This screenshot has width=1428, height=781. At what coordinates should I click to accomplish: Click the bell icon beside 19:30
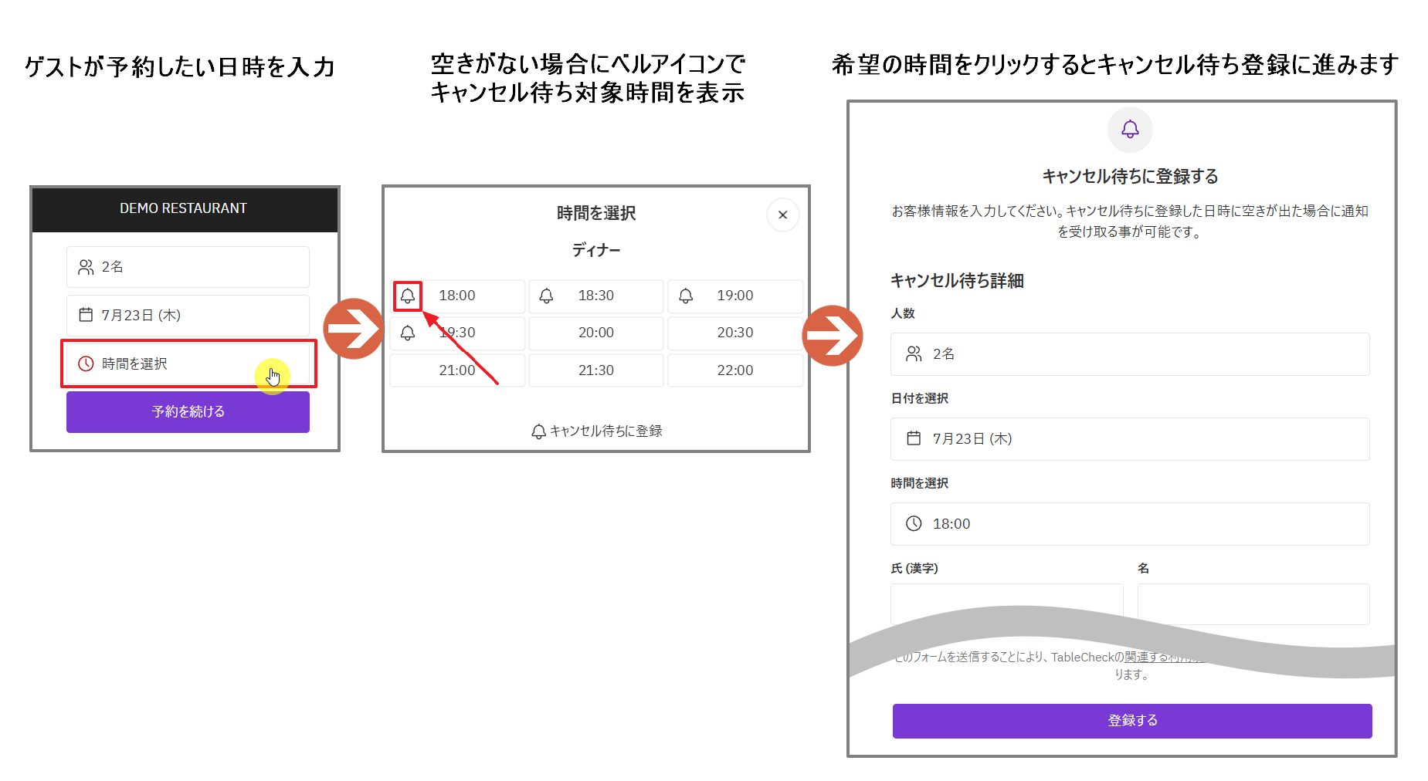click(x=408, y=333)
